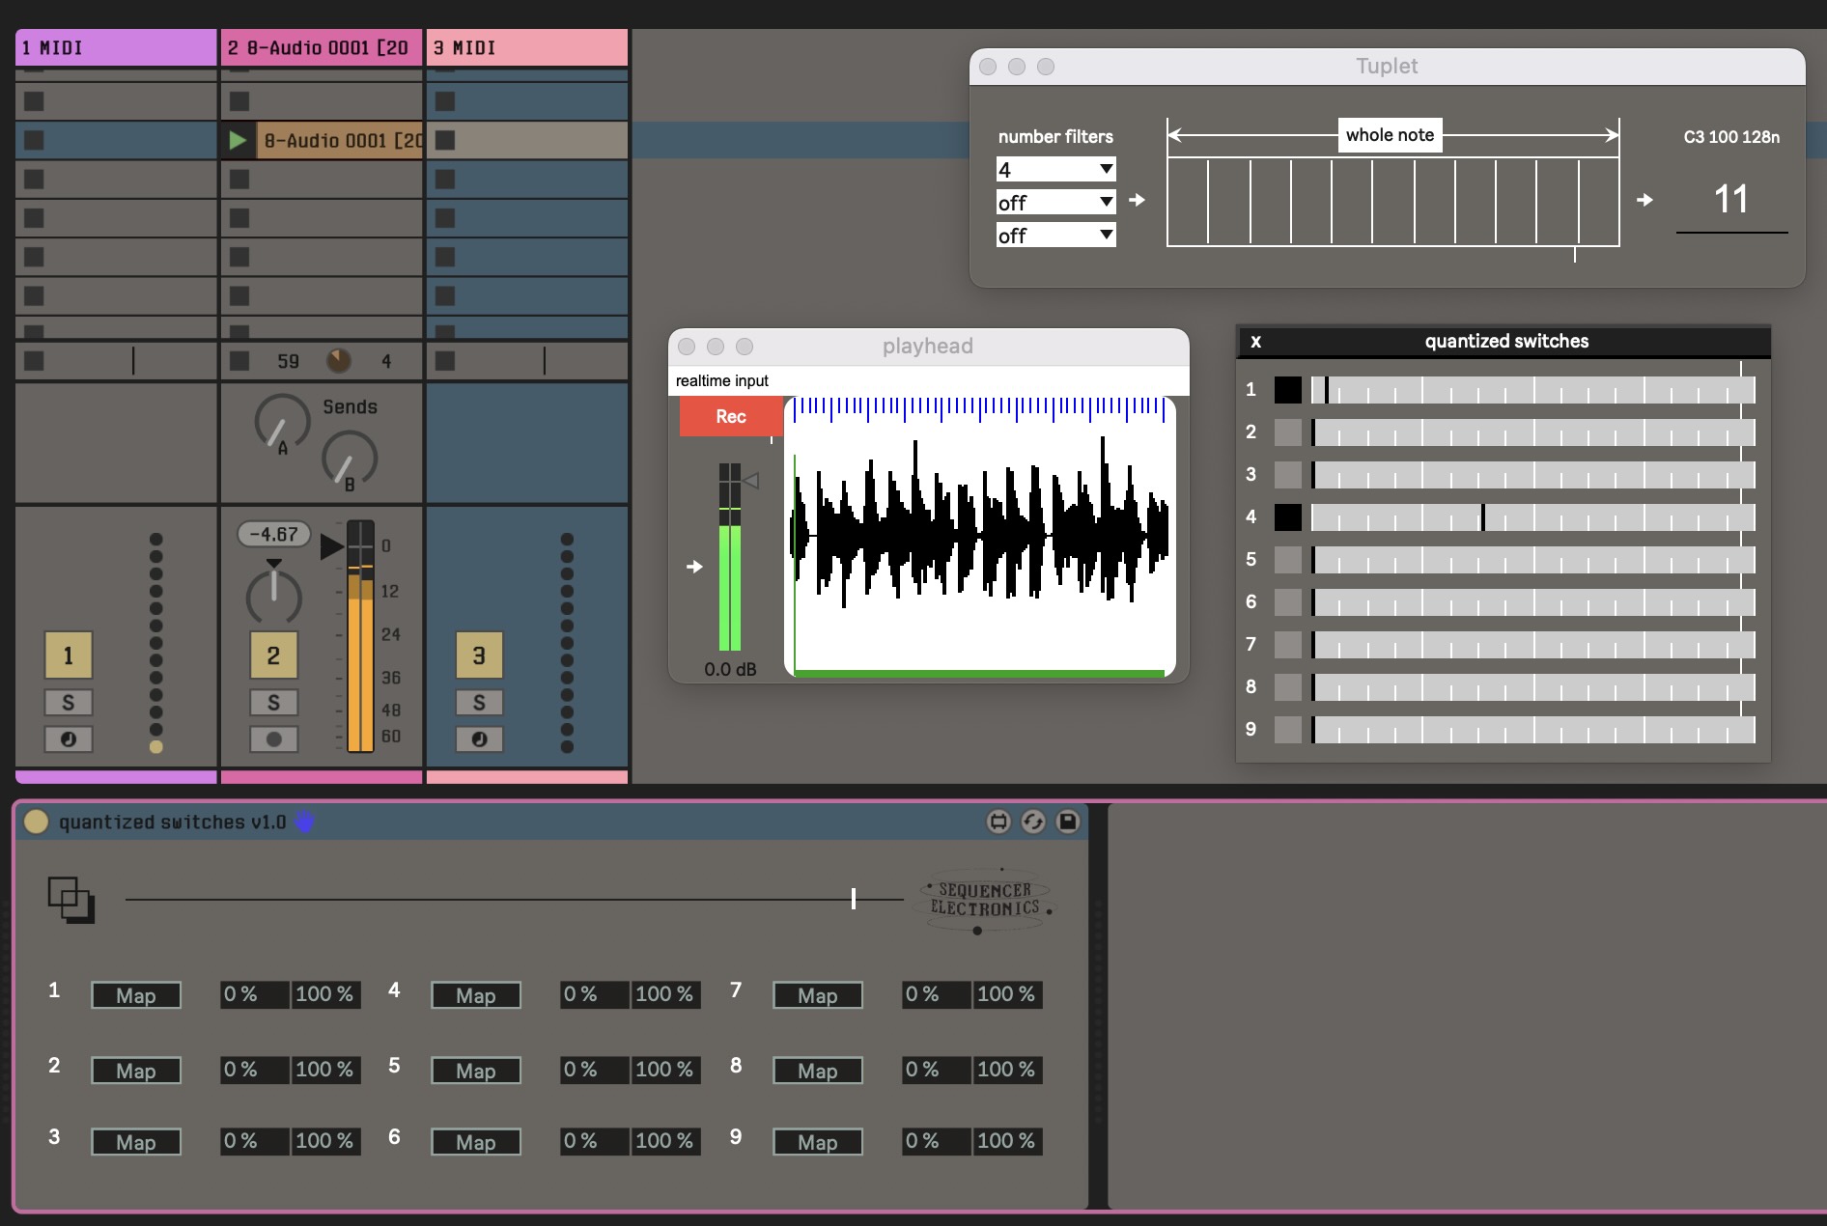1827x1226 pixels.
Task: Open the bottom off filter dropdown
Action: pyautogui.click(x=1055, y=235)
